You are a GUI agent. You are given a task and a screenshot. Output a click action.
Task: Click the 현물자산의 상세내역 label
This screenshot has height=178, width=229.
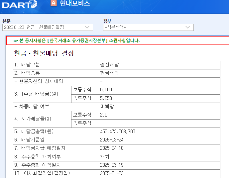click(x=39, y=81)
